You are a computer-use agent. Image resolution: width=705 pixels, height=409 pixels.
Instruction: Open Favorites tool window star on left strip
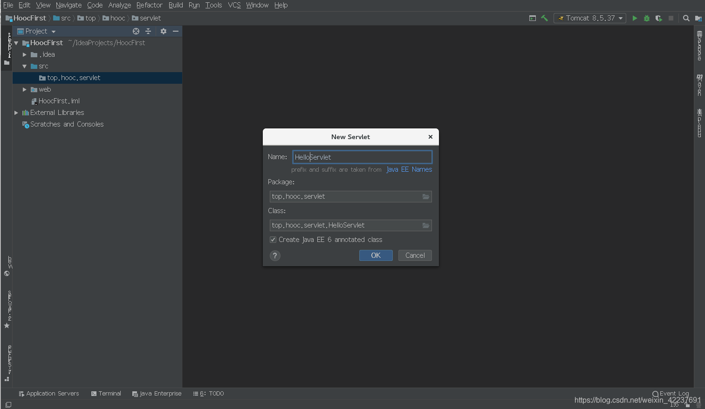point(7,309)
